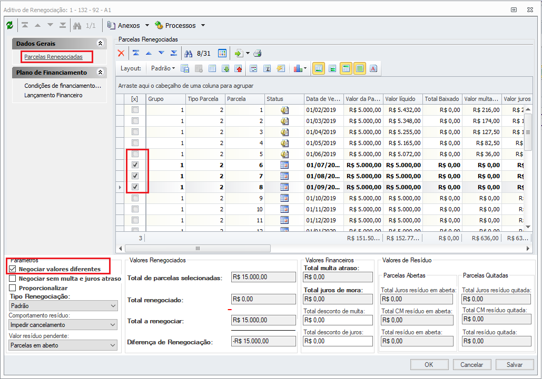This screenshot has height=379, width=542.
Task: Open the dropdown arrow next to Processos
Action: point(203,25)
